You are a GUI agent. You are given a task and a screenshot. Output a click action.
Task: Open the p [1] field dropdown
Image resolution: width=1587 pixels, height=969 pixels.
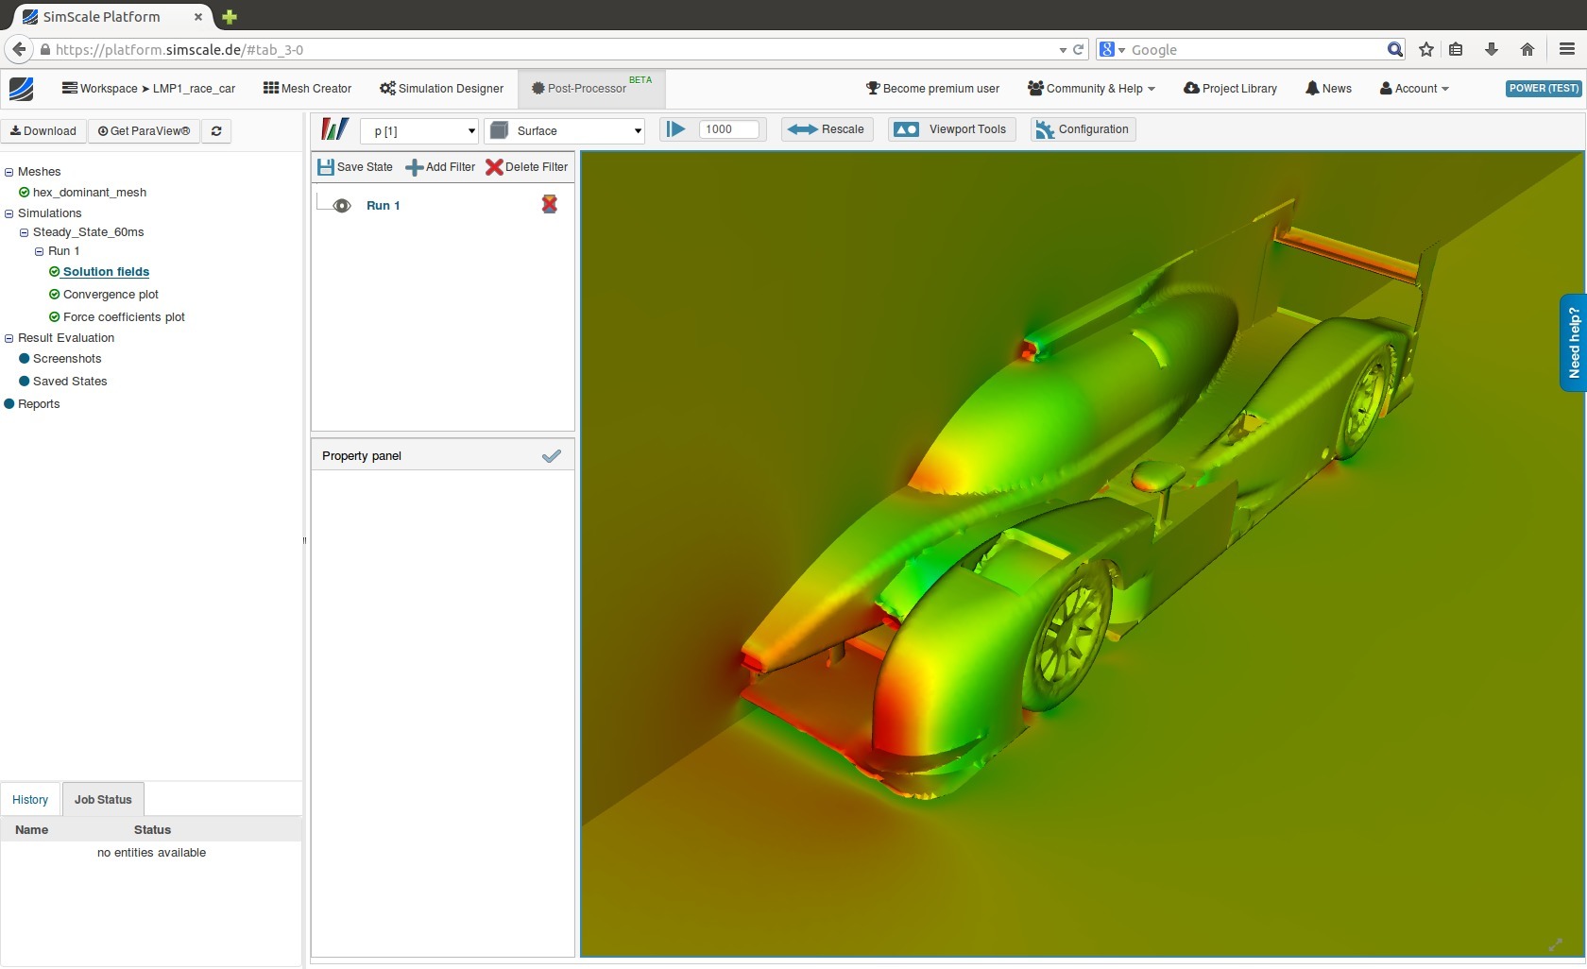(x=420, y=130)
